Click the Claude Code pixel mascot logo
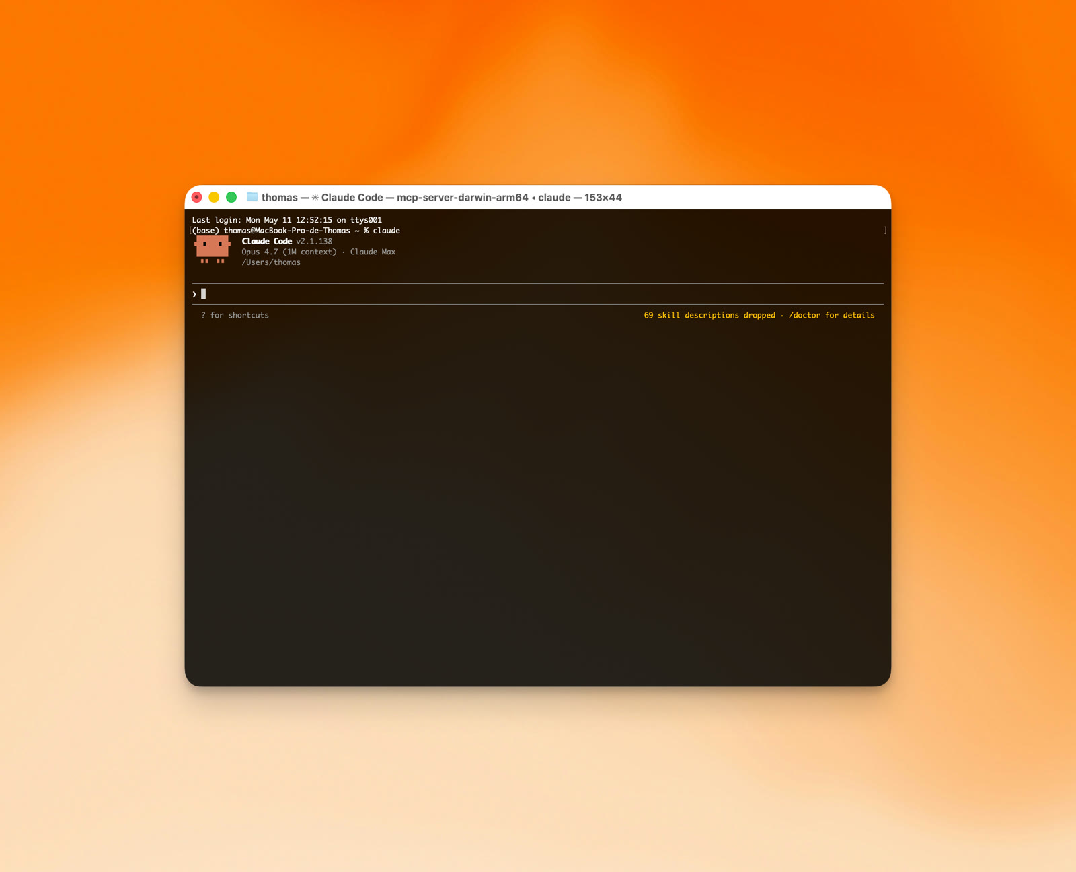The height and width of the screenshot is (872, 1076). tap(213, 250)
